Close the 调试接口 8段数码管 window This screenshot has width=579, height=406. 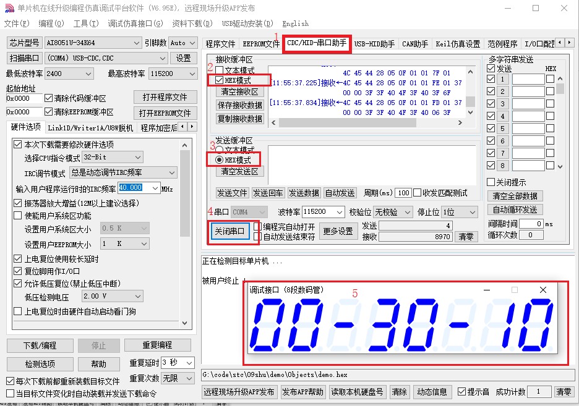click(x=543, y=290)
